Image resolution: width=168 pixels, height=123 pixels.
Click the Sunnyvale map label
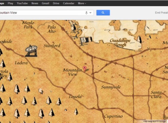coord(111,87)
